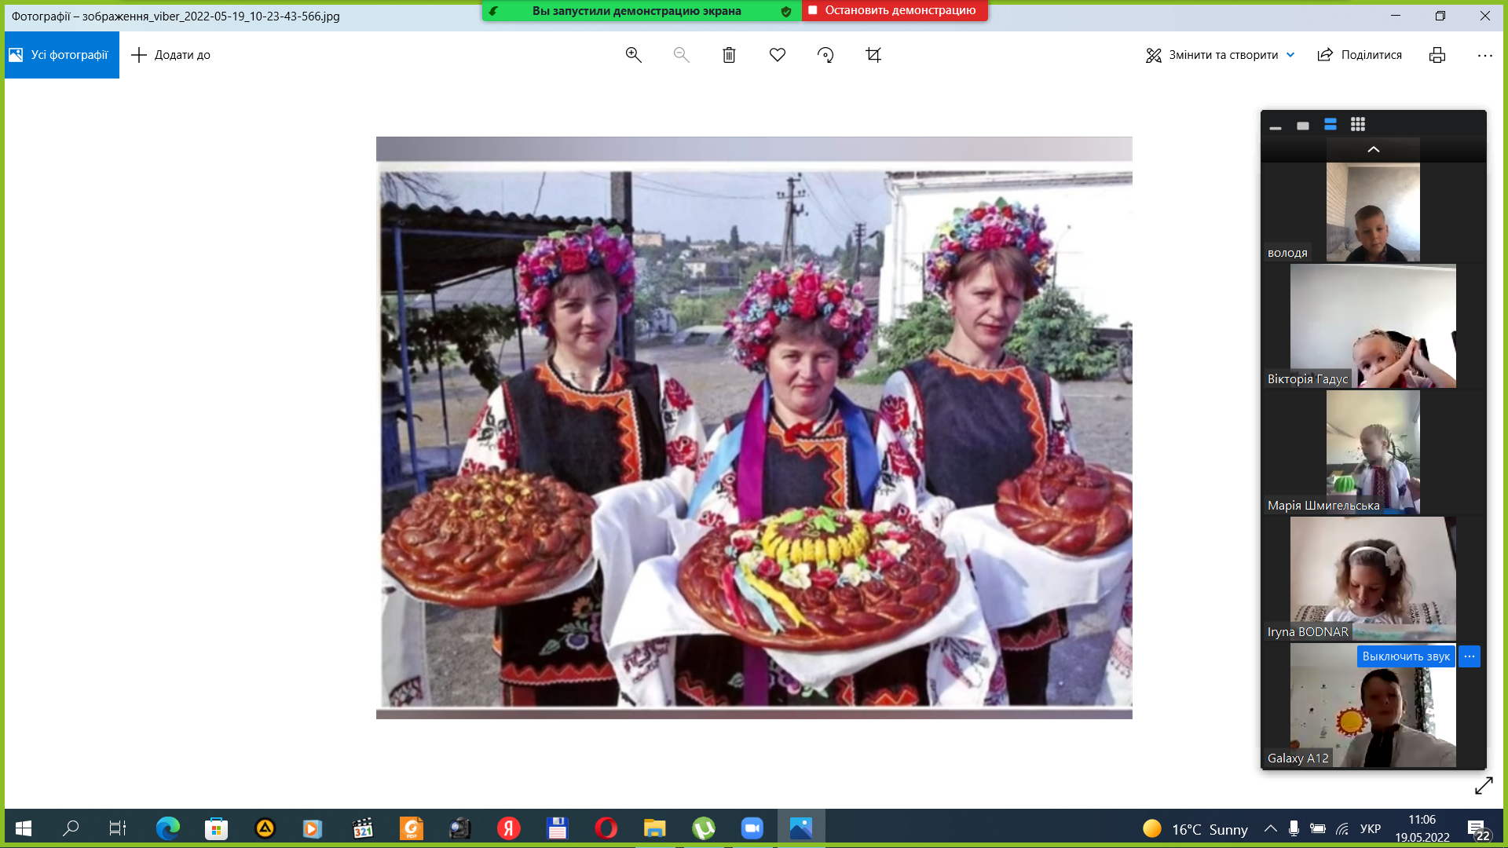The image size is (1508, 848).
Task: Click the floppy disk app on taskbar
Action: click(x=558, y=828)
